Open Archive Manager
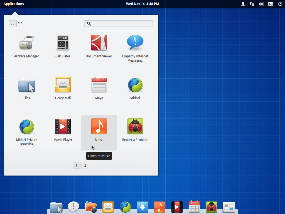This screenshot has height=214, width=285. 26,43
